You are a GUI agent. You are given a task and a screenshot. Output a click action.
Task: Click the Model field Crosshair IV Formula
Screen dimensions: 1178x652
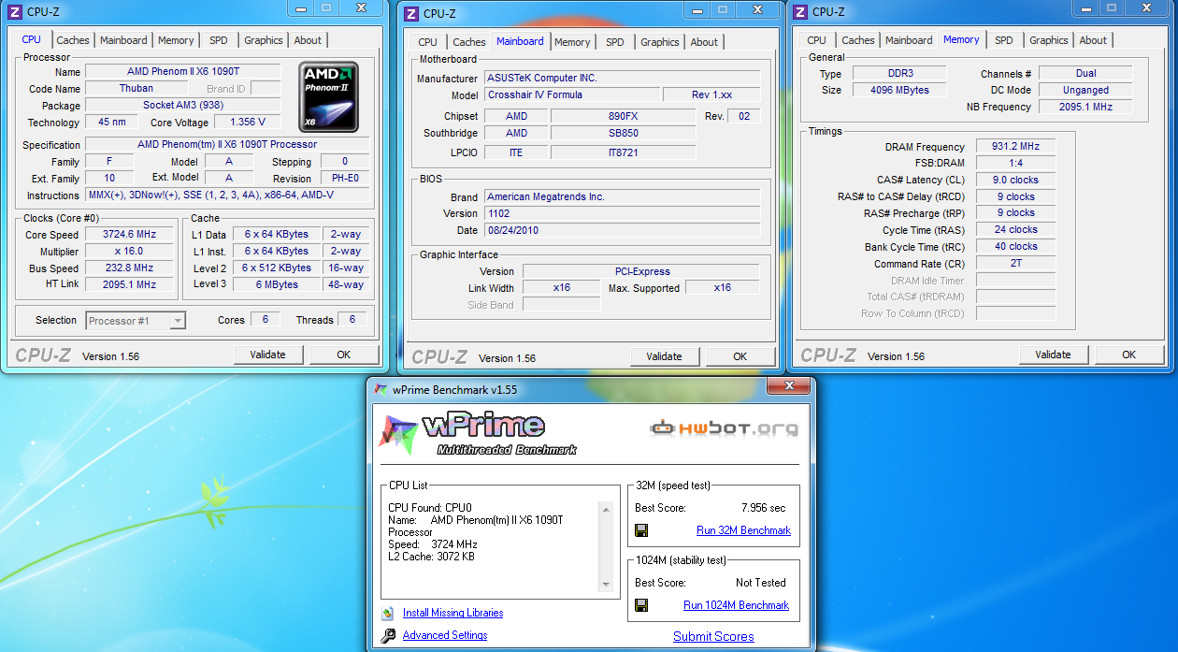(x=571, y=95)
